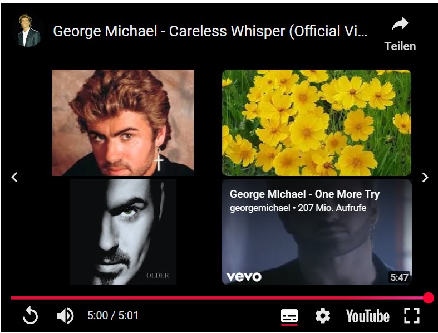Screen dimensions: 438x333
Task: Click the Teilen share arrow icon
Action: tap(400, 24)
